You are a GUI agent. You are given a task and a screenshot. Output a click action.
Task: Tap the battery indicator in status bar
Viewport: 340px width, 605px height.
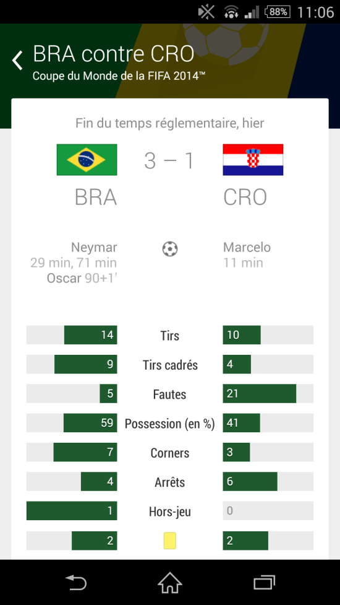coord(278,12)
